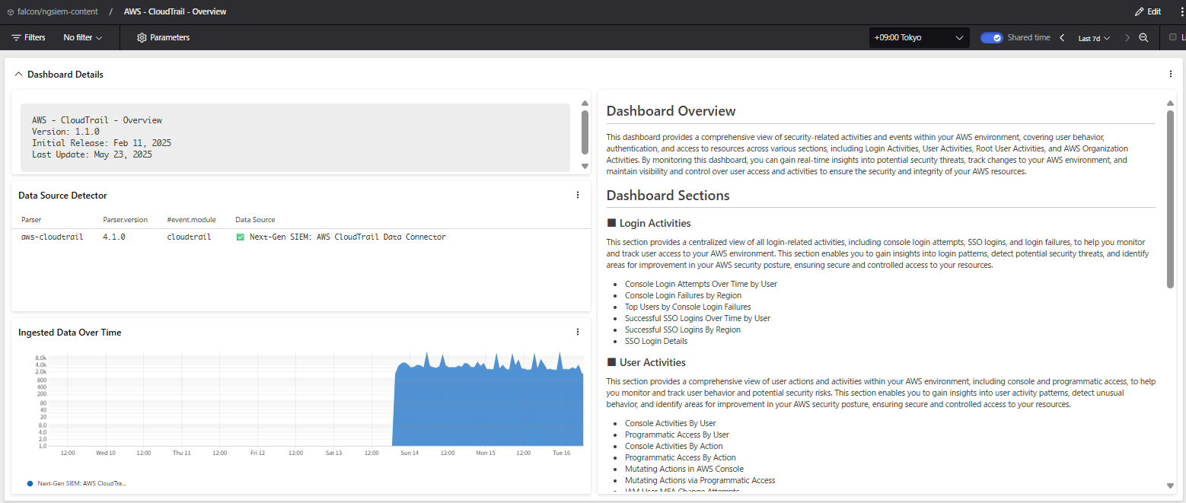This screenshot has height=503, width=1186.
Task: Check the Live checkbox in the toolbar
Action: 1172,37
